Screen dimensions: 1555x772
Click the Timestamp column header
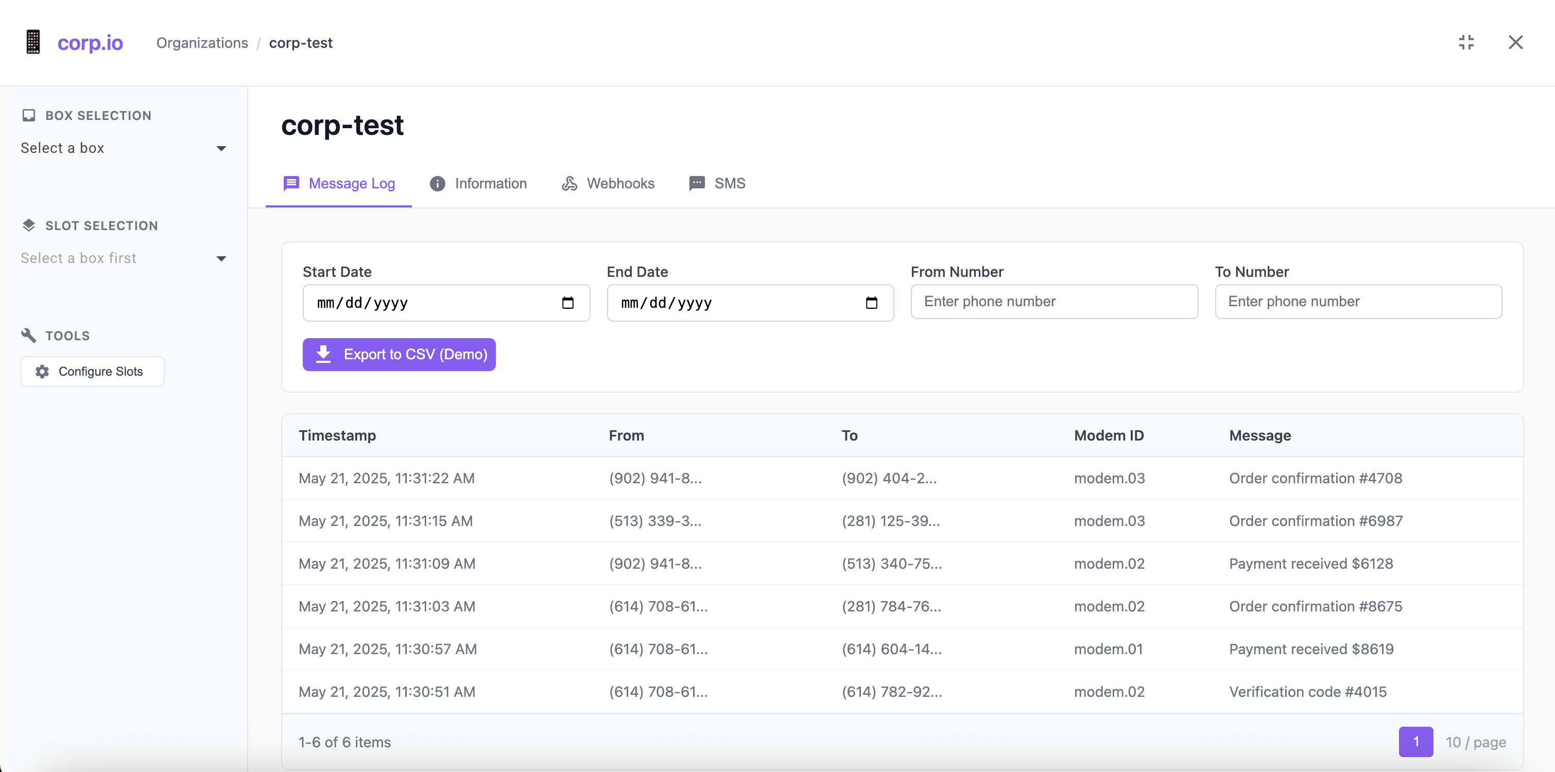(337, 435)
